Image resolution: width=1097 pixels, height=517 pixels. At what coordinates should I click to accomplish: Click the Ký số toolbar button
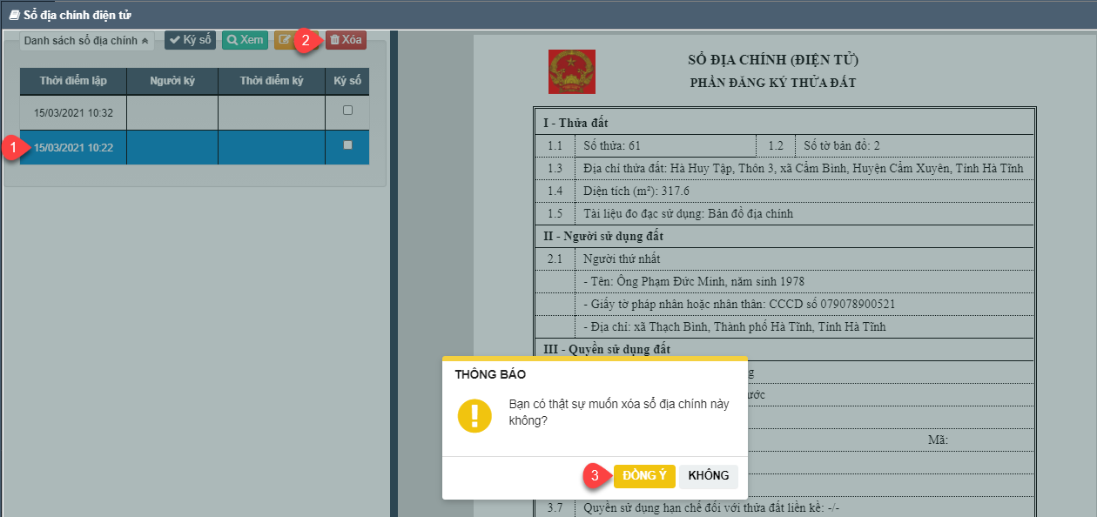pos(190,40)
